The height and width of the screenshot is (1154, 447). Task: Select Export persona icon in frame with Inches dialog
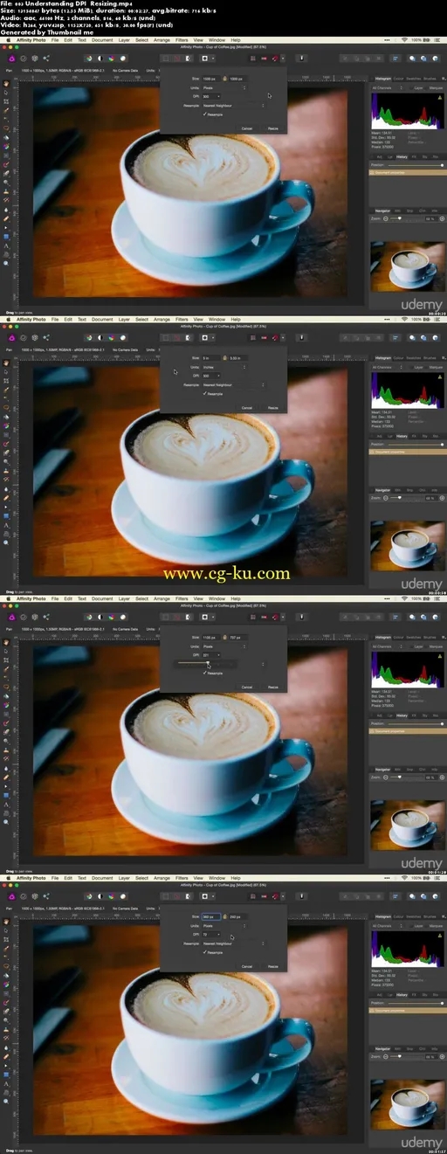[45, 336]
